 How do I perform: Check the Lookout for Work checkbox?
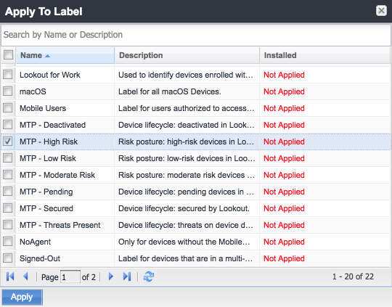tap(8, 75)
